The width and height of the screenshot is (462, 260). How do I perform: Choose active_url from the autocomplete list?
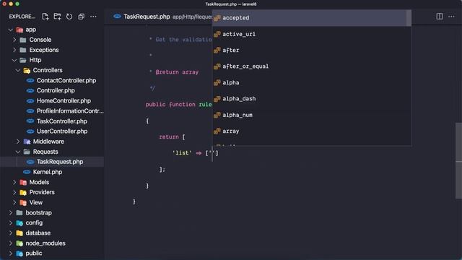coord(312,34)
